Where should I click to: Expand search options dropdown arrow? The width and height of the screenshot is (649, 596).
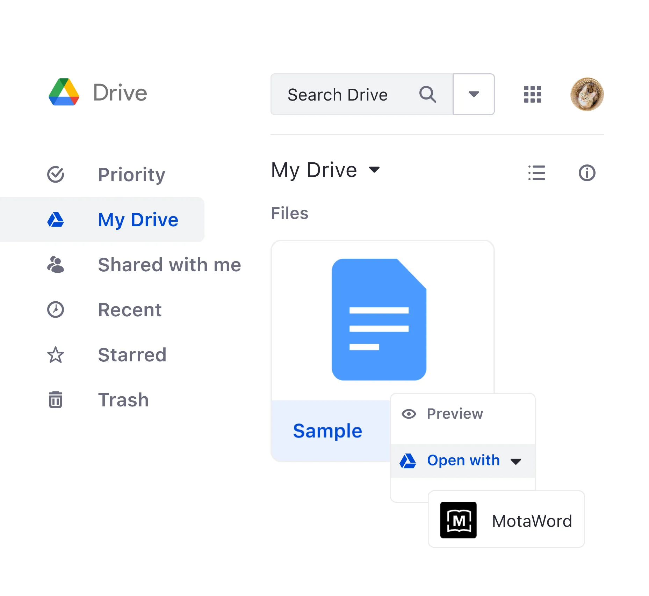[474, 94]
